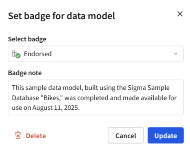Click the "Set badge for data model" title
The height and width of the screenshot is (149, 190).
pos(62,16)
